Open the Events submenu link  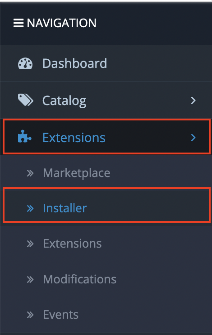(x=60, y=315)
